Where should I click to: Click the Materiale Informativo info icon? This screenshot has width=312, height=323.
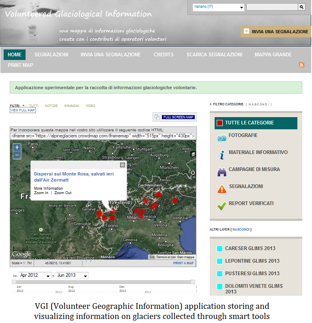[x=222, y=155]
